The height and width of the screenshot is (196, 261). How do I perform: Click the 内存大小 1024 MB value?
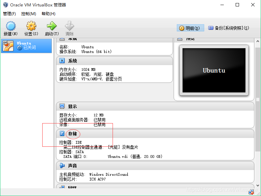pyautogui.click(x=88, y=69)
